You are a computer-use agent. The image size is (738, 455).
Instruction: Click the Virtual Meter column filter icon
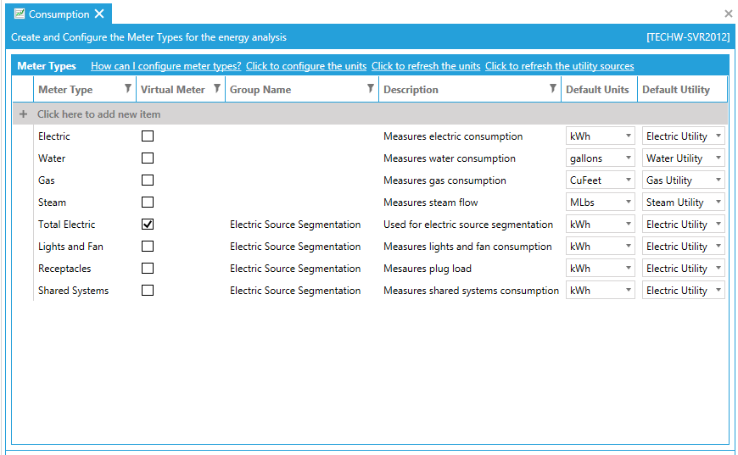click(x=217, y=89)
